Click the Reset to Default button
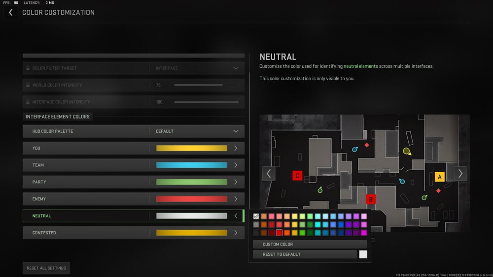The height and width of the screenshot is (277, 493). point(305,254)
